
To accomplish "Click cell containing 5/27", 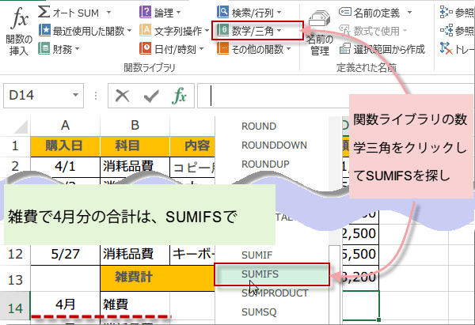I will click(65, 255).
